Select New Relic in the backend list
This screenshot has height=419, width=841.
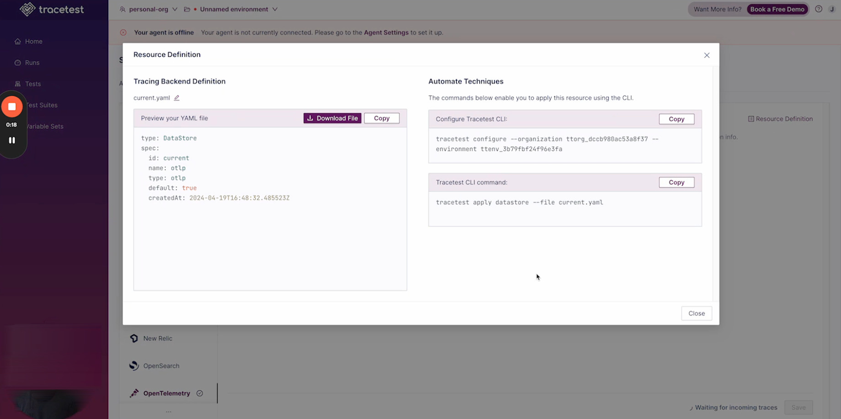(x=158, y=338)
